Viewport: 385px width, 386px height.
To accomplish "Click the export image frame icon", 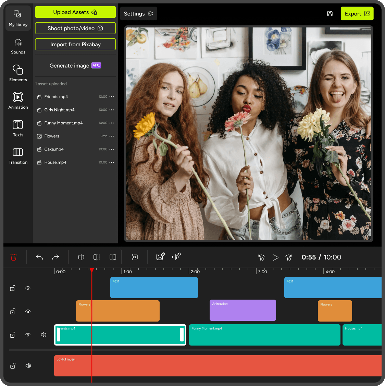I will click(161, 256).
